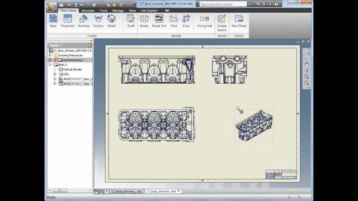Image resolution: width=358 pixels, height=201 pixels.
Task: Click the Help question mark icon
Action: tap(276, 4)
